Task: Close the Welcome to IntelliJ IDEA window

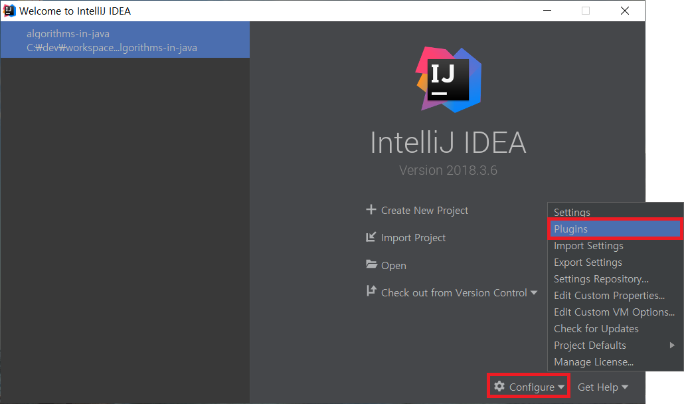Action: 625,11
